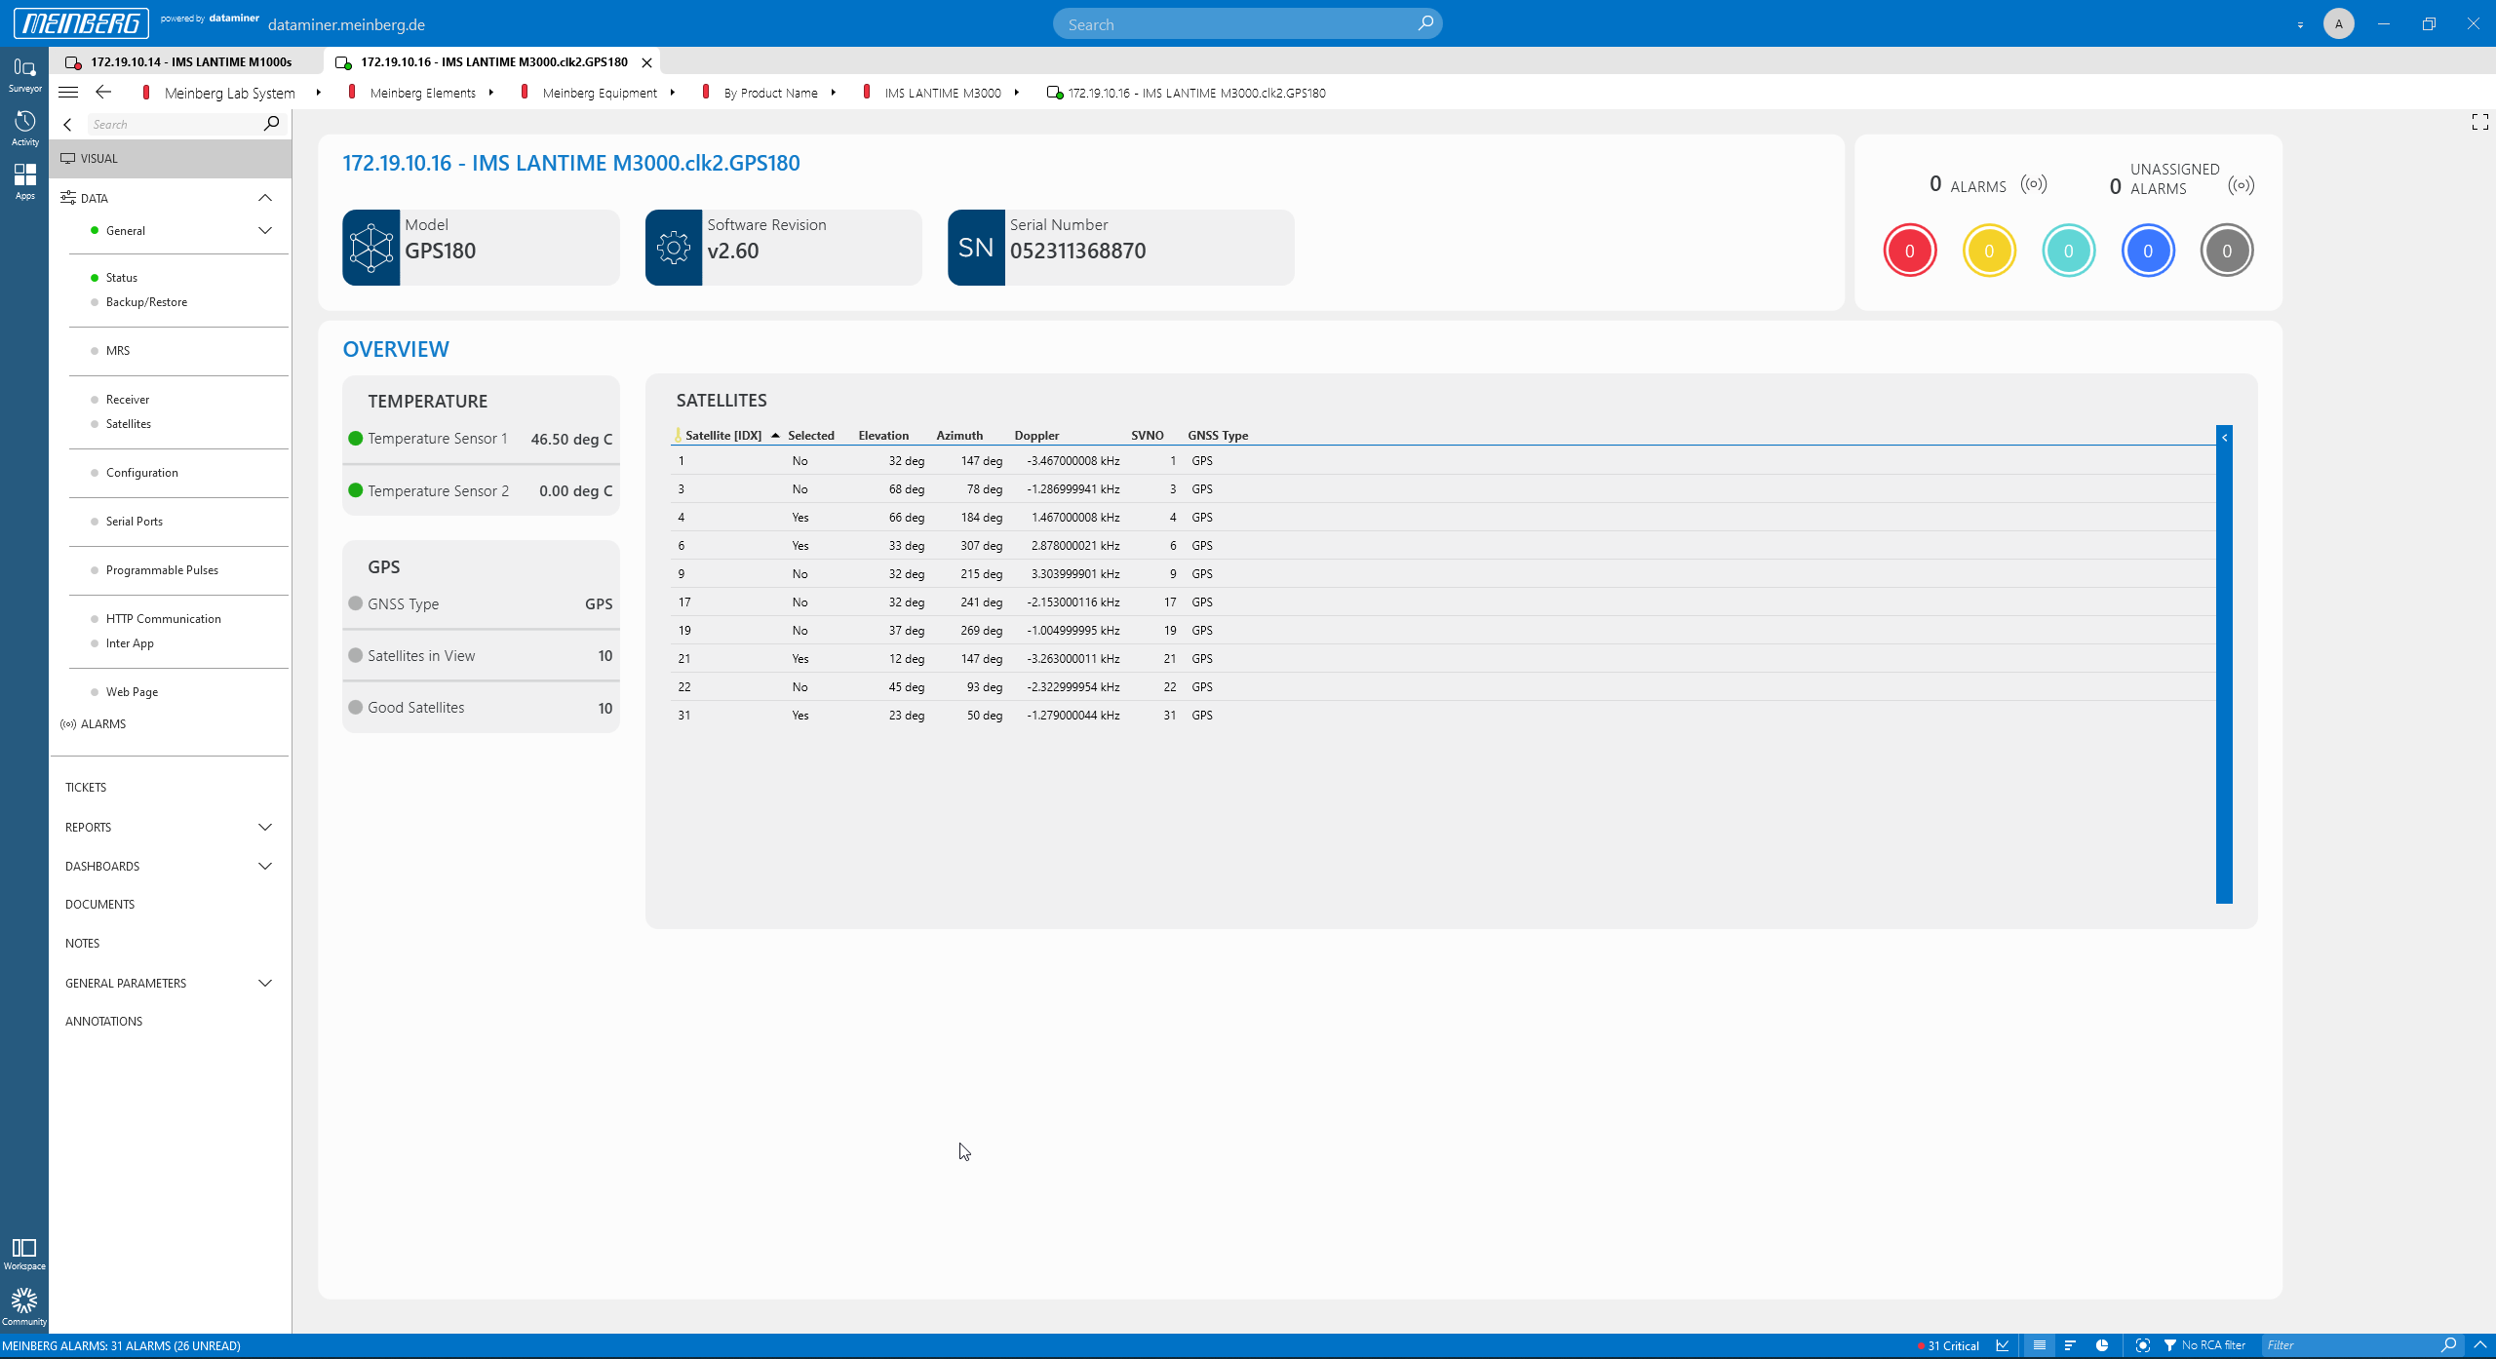Image resolution: width=2496 pixels, height=1359 pixels.
Task: Click the signal icon next to UNASSIGNED ALARMS
Action: [x=2242, y=185]
